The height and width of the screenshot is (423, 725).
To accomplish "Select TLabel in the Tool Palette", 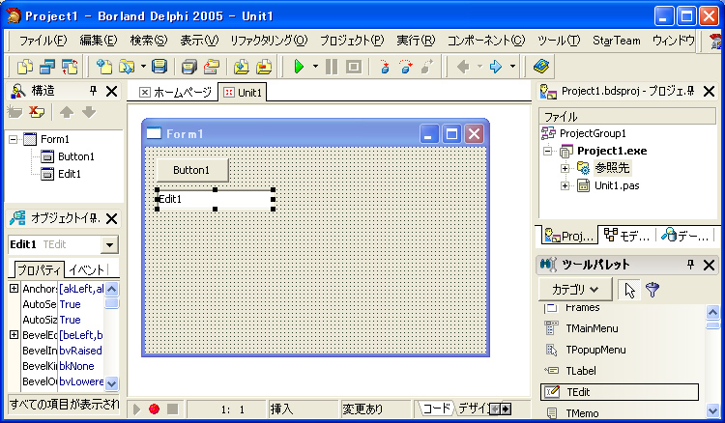I will 580,371.
